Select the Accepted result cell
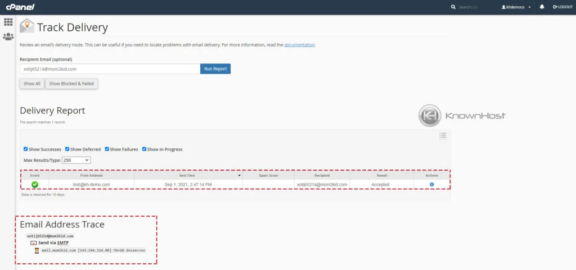This screenshot has width=576, height=270. pos(382,185)
